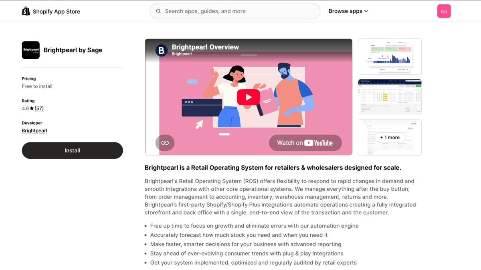Expand the Browse apps dropdown
Viewport: 481px width, 270px height.
pos(348,11)
